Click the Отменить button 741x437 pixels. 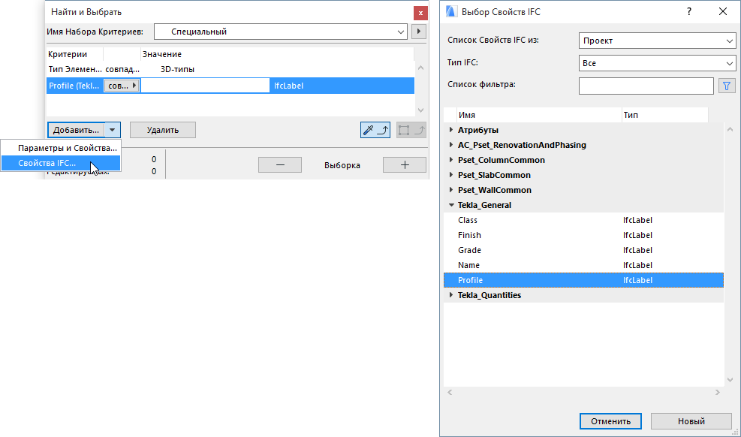tap(610, 421)
